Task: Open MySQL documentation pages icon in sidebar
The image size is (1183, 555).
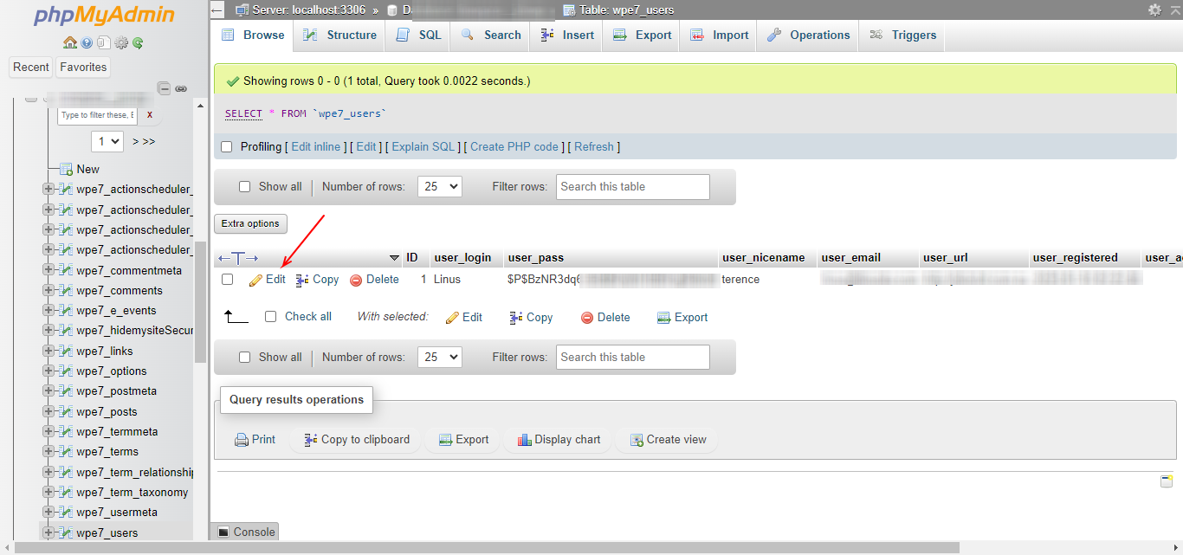Action: [103, 42]
